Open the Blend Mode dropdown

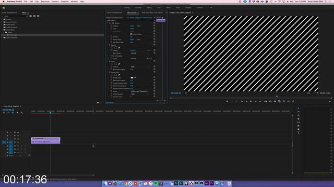(140, 53)
